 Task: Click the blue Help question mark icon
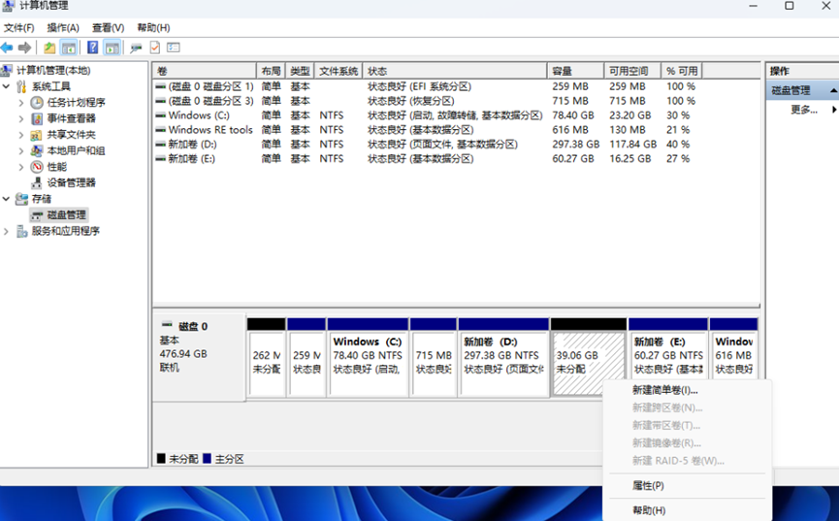pyautogui.click(x=93, y=48)
